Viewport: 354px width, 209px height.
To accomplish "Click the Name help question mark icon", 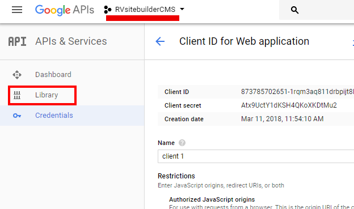I will tap(182, 143).
